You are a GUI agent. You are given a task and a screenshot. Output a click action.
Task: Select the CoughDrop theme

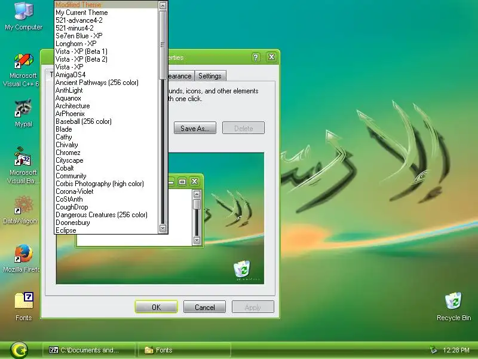[x=106, y=207]
